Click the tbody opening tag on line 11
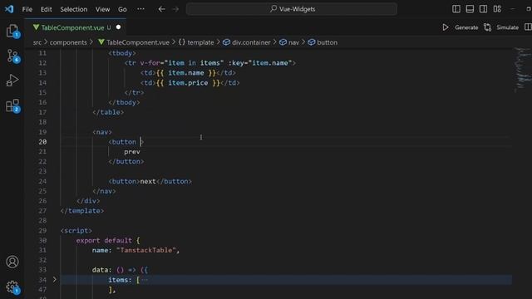 (122, 53)
